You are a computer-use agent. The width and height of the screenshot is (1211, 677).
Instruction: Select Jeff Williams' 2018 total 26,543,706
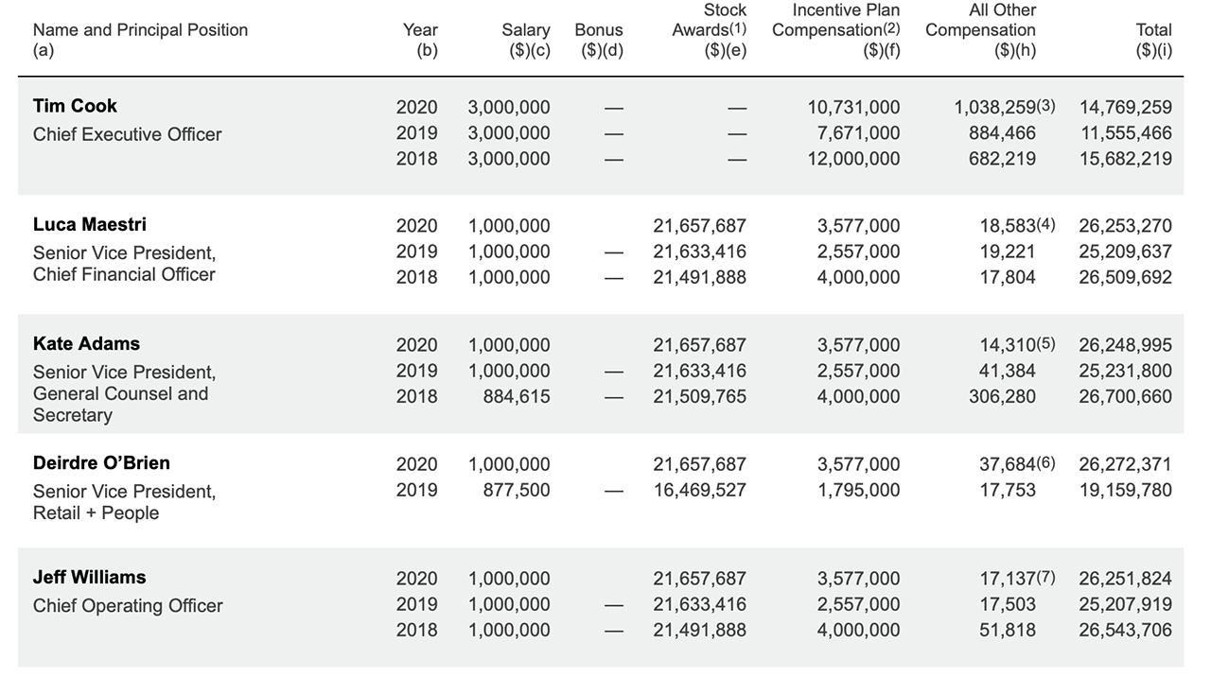[1126, 630]
